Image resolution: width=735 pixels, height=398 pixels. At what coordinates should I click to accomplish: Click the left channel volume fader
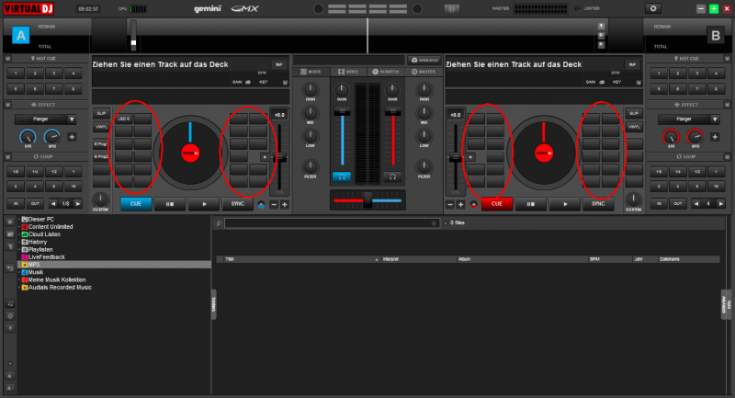342,111
